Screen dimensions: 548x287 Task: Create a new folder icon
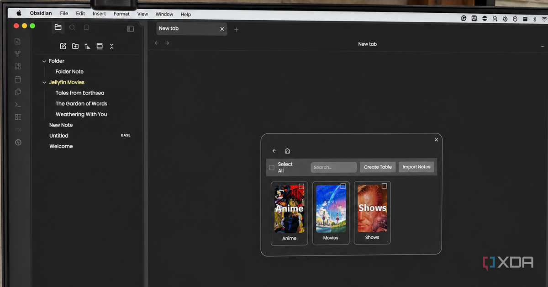tap(75, 46)
